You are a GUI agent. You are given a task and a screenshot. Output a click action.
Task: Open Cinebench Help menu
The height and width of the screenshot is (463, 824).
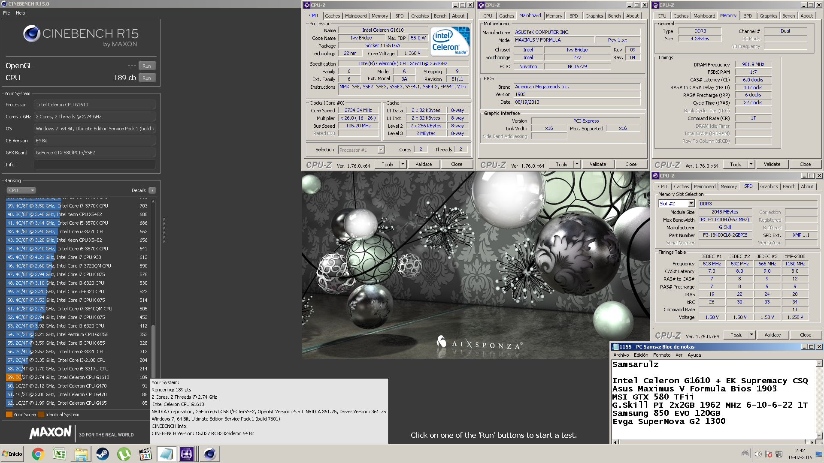pos(21,13)
